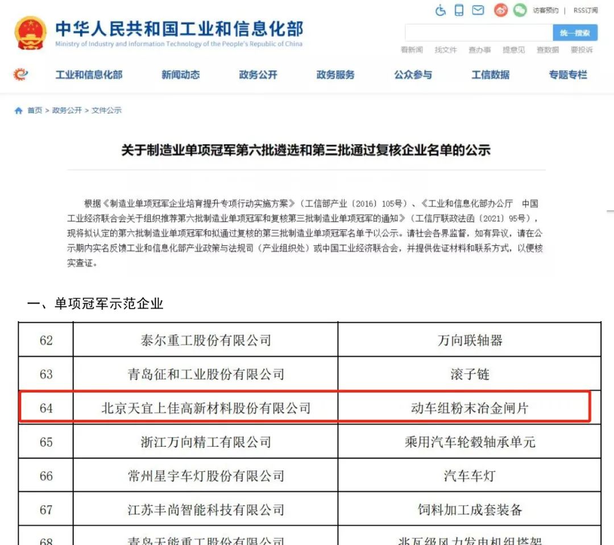Open 政务公开 nav menu
The width and height of the screenshot is (614, 545).
(258, 74)
